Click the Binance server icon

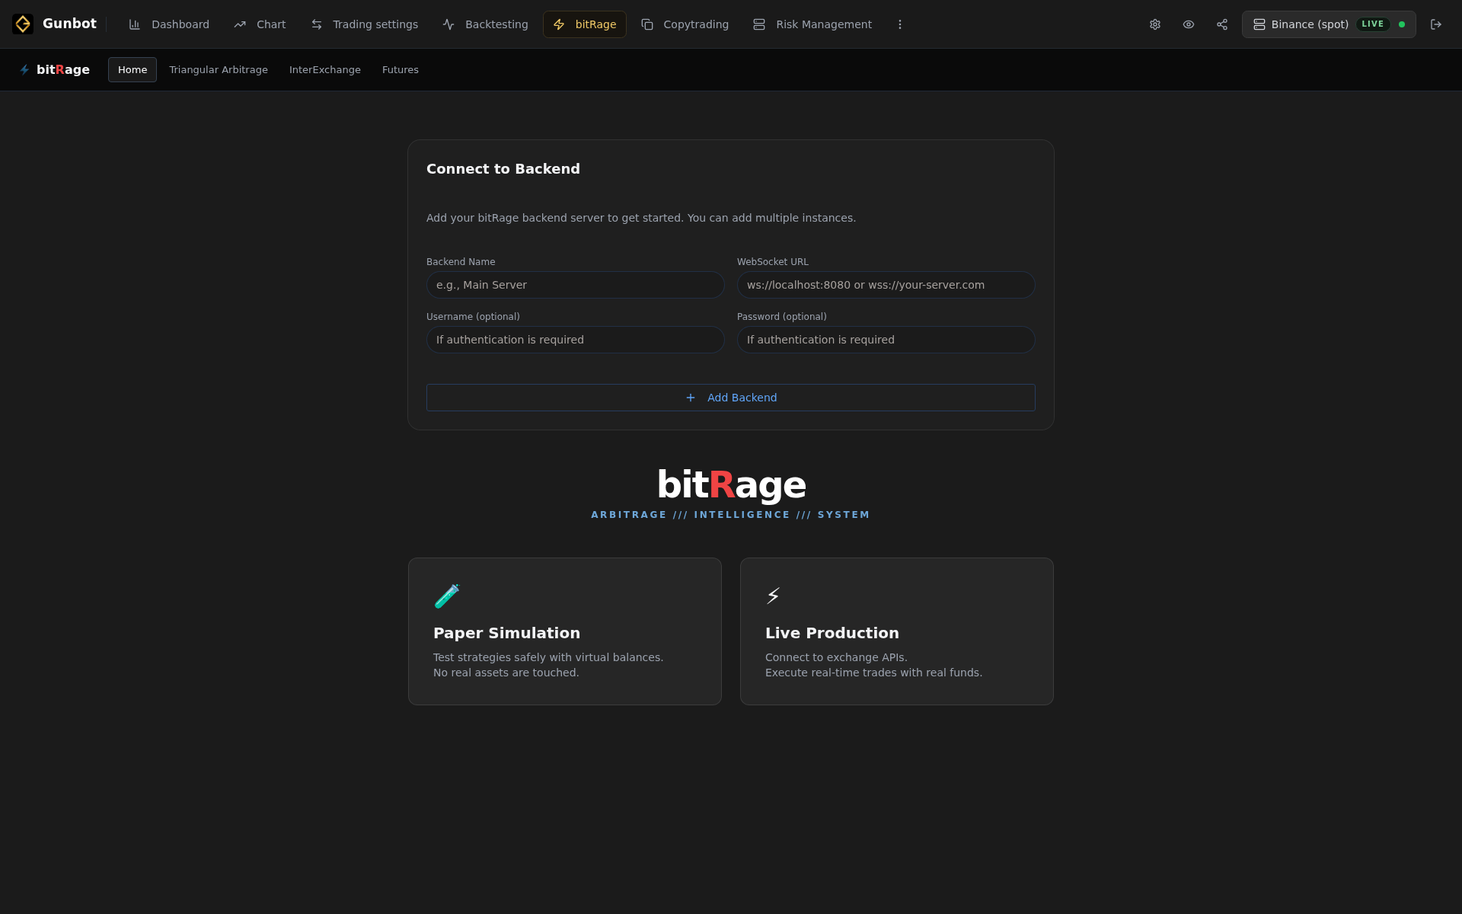pyautogui.click(x=1259, y=24)
